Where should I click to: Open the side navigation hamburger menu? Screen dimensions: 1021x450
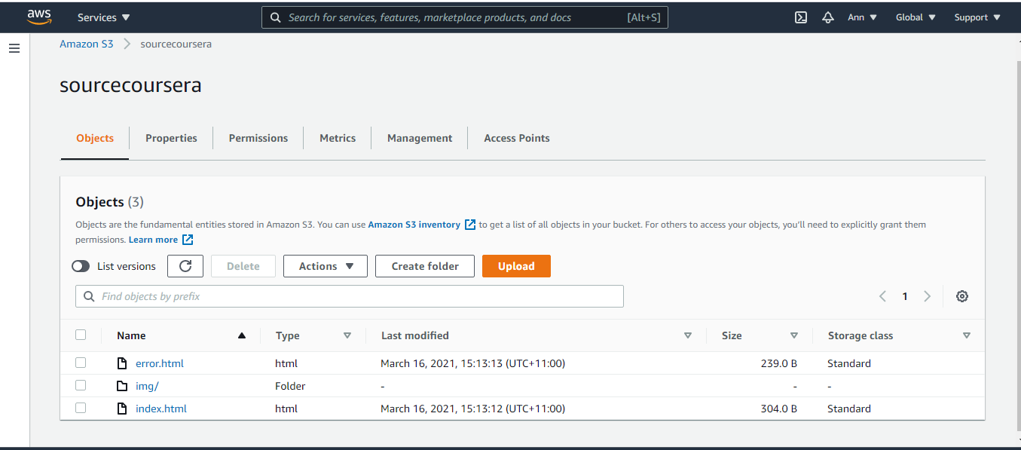tap(14, 48)
